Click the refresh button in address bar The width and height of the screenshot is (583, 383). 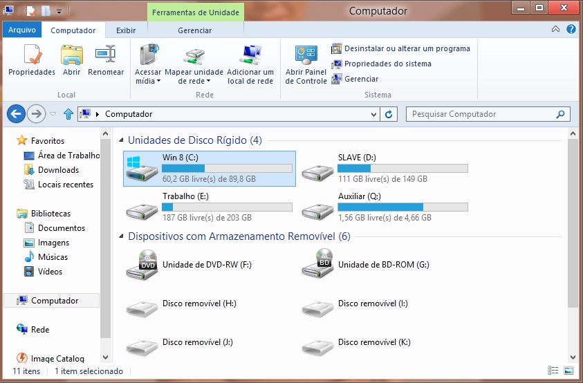(x=389, y=114)
